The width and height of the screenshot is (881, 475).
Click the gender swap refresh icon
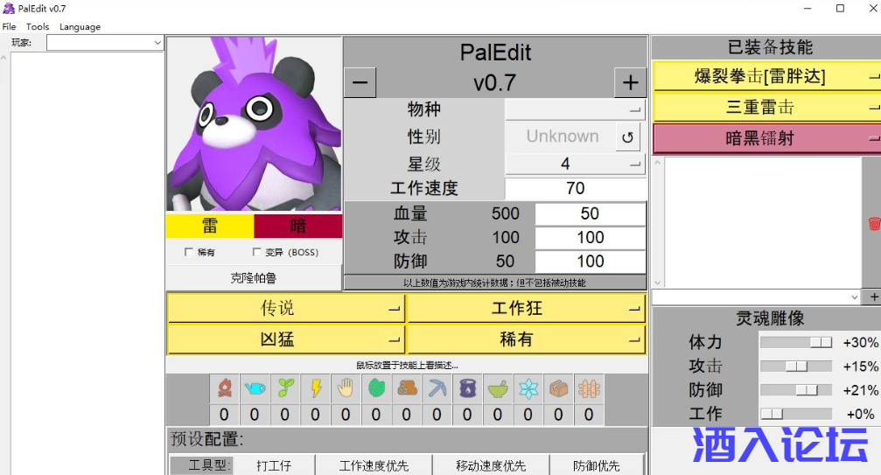click(x=626, y=136)
